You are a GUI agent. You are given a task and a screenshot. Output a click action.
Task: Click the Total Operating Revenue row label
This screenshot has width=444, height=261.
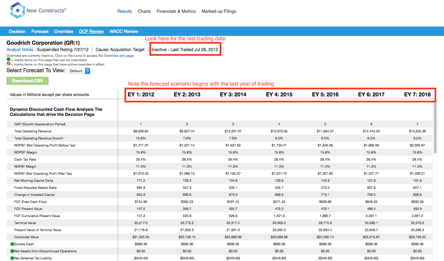[33, 131]
